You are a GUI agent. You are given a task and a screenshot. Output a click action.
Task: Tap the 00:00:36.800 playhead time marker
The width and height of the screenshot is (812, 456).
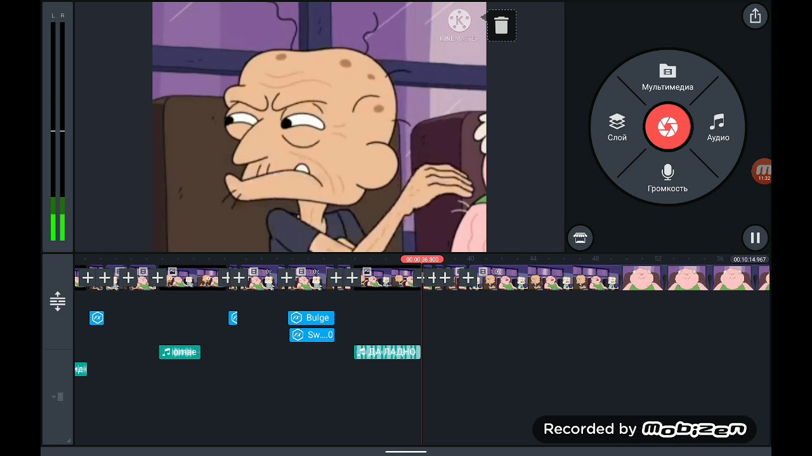coord(422,260)
